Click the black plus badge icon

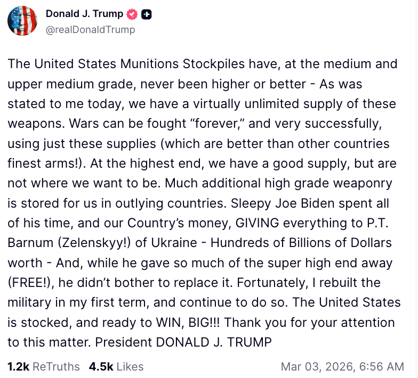[x=146, y=14]
